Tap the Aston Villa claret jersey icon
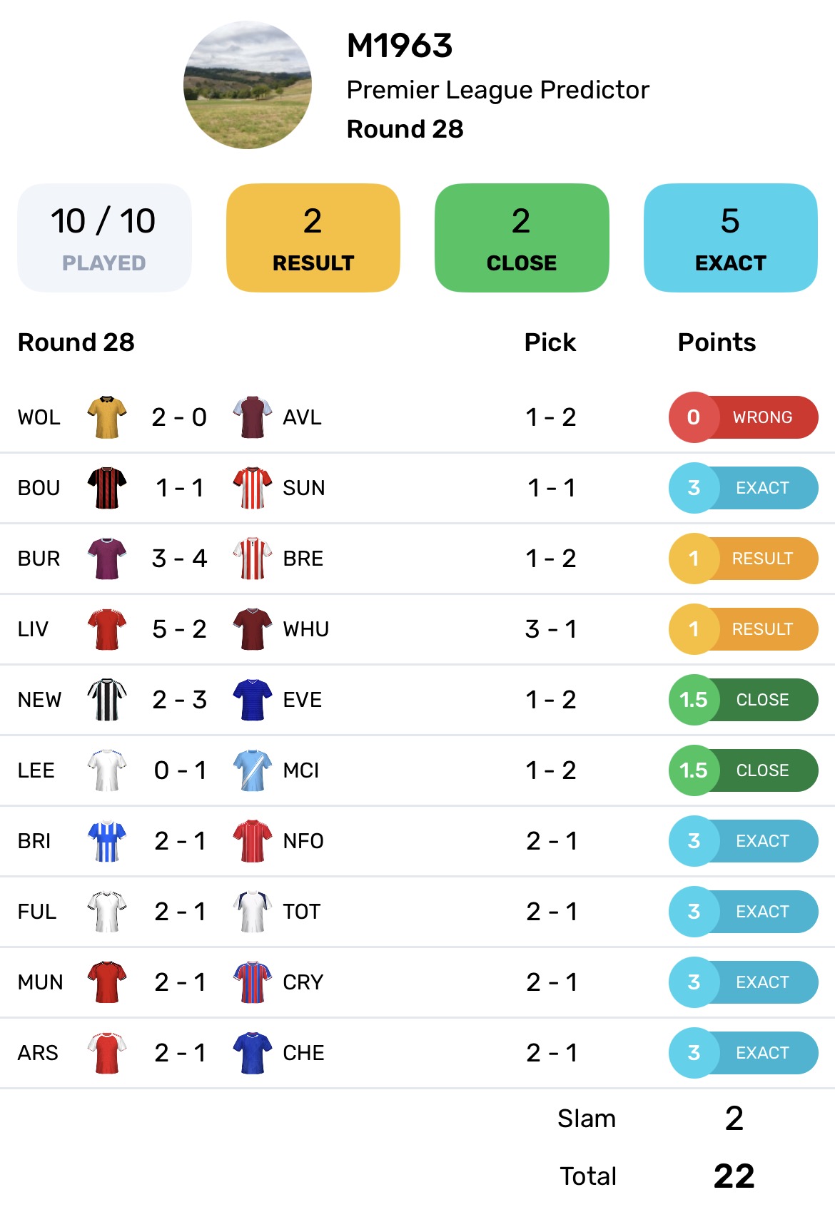The image size is (835, 1212). pos(253,417)
